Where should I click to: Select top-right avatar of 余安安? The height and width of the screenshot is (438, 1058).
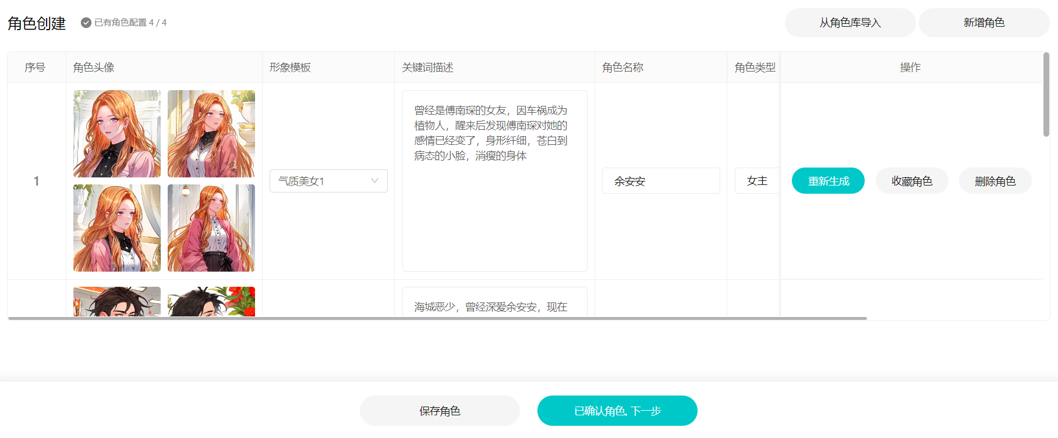(x=211, y=134)
